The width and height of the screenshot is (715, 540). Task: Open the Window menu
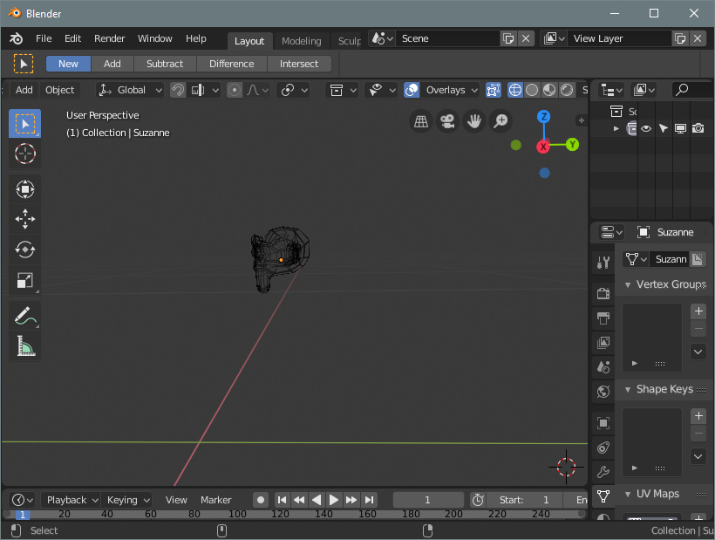(155, 38)
